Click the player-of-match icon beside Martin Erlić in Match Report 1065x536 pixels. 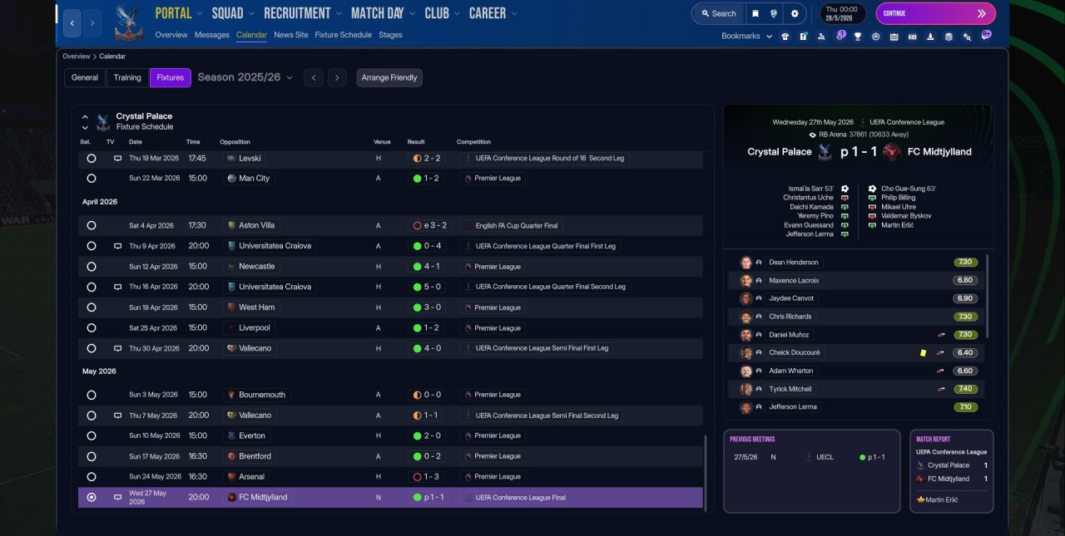point(920,499)
